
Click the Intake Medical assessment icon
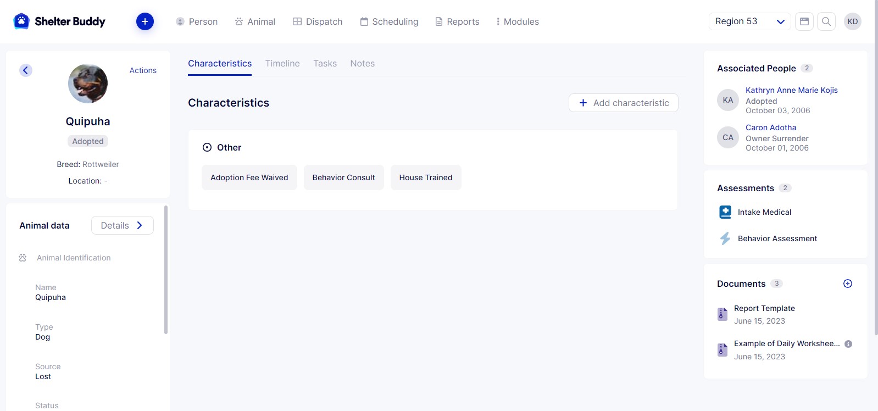[x=725, y=212]
